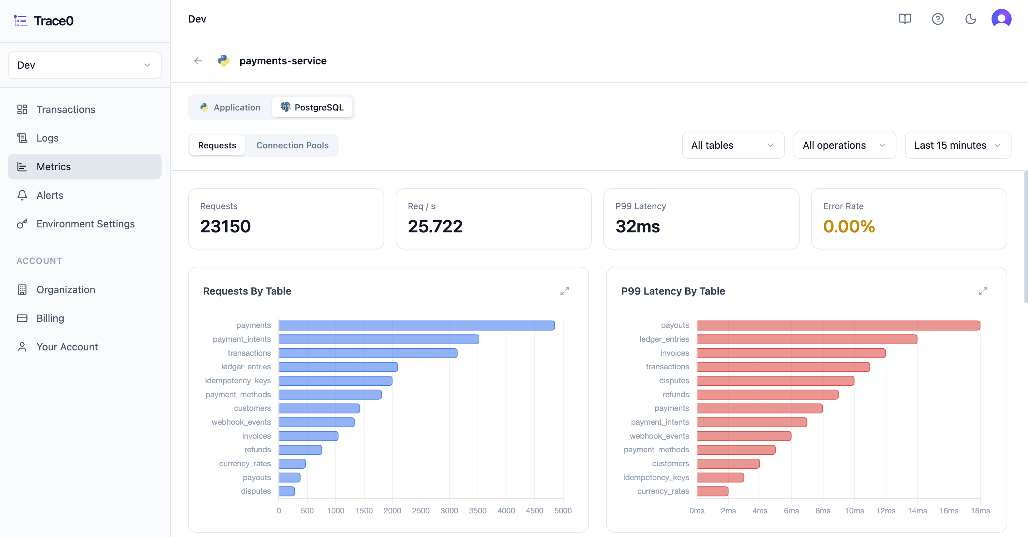The height and width of the screenshot is (537, 1028).
Task: Select the PostgreSQL tab
Action: [312, 107]
